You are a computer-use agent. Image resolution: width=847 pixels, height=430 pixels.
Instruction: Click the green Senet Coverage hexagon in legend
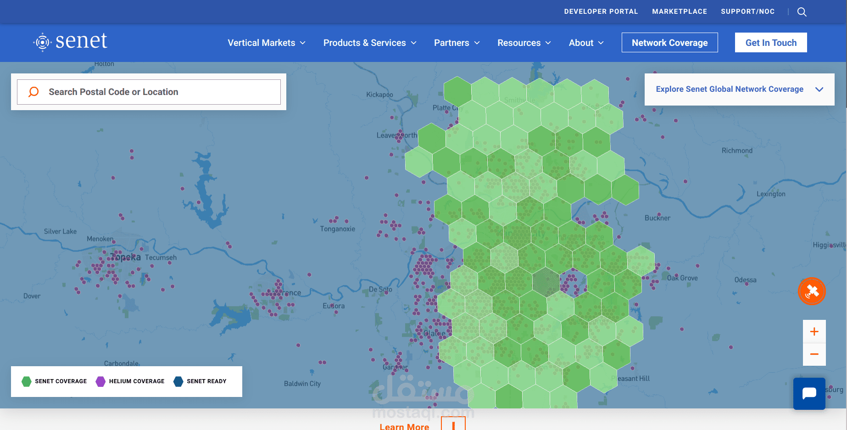[x=27, y=381]
